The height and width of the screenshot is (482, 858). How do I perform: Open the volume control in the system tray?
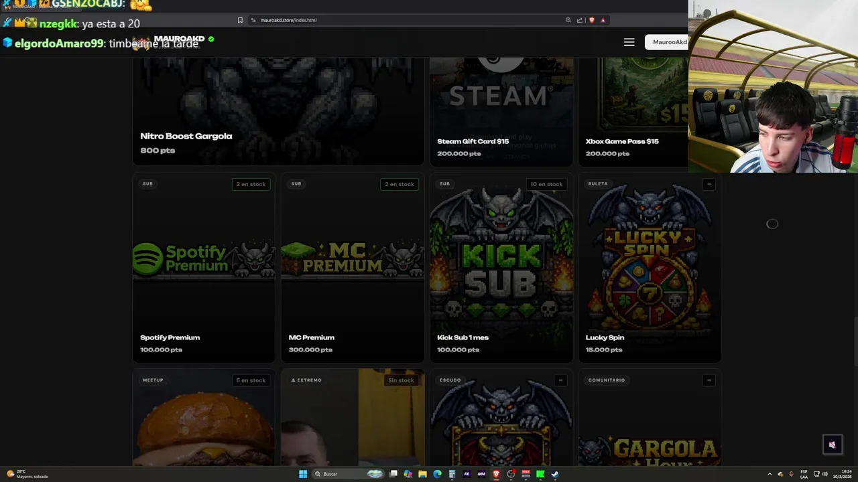point(825,474)
